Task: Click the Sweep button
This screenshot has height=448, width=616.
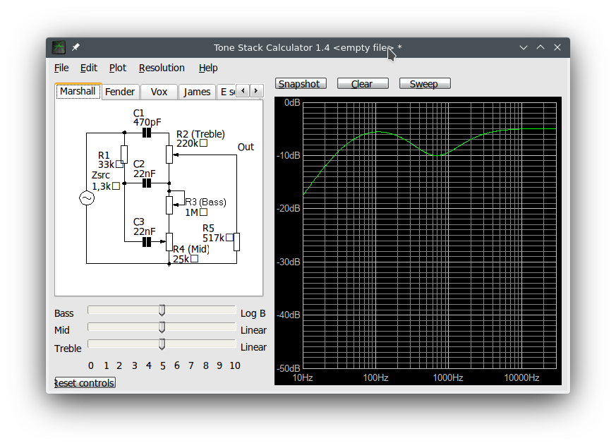Action: point(425,84)
